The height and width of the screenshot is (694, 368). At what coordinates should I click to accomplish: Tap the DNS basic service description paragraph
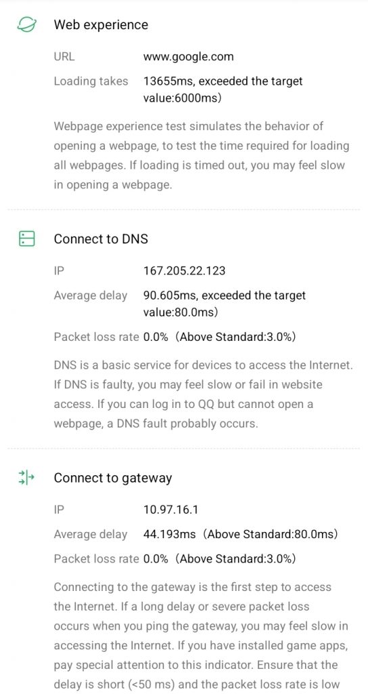point(203,394)
